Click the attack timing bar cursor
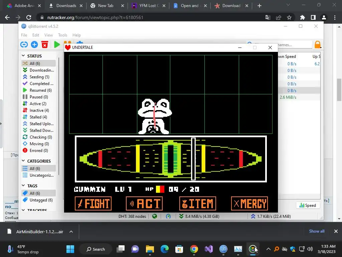 point(193,159)
